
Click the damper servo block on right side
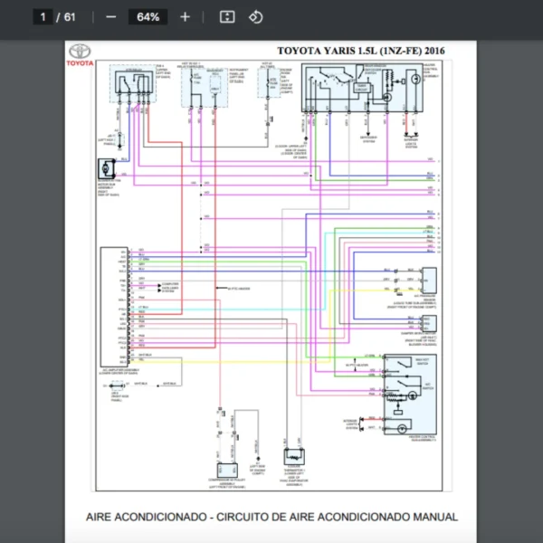pos(429,323)
